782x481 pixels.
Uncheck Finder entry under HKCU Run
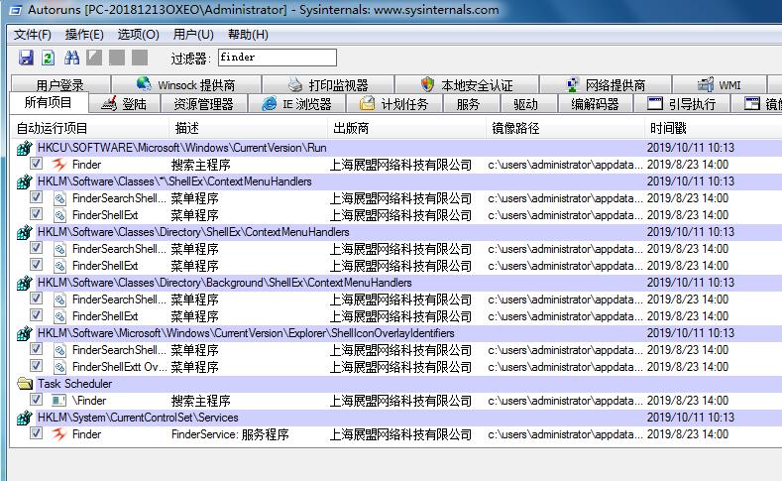tap(36, 164)
